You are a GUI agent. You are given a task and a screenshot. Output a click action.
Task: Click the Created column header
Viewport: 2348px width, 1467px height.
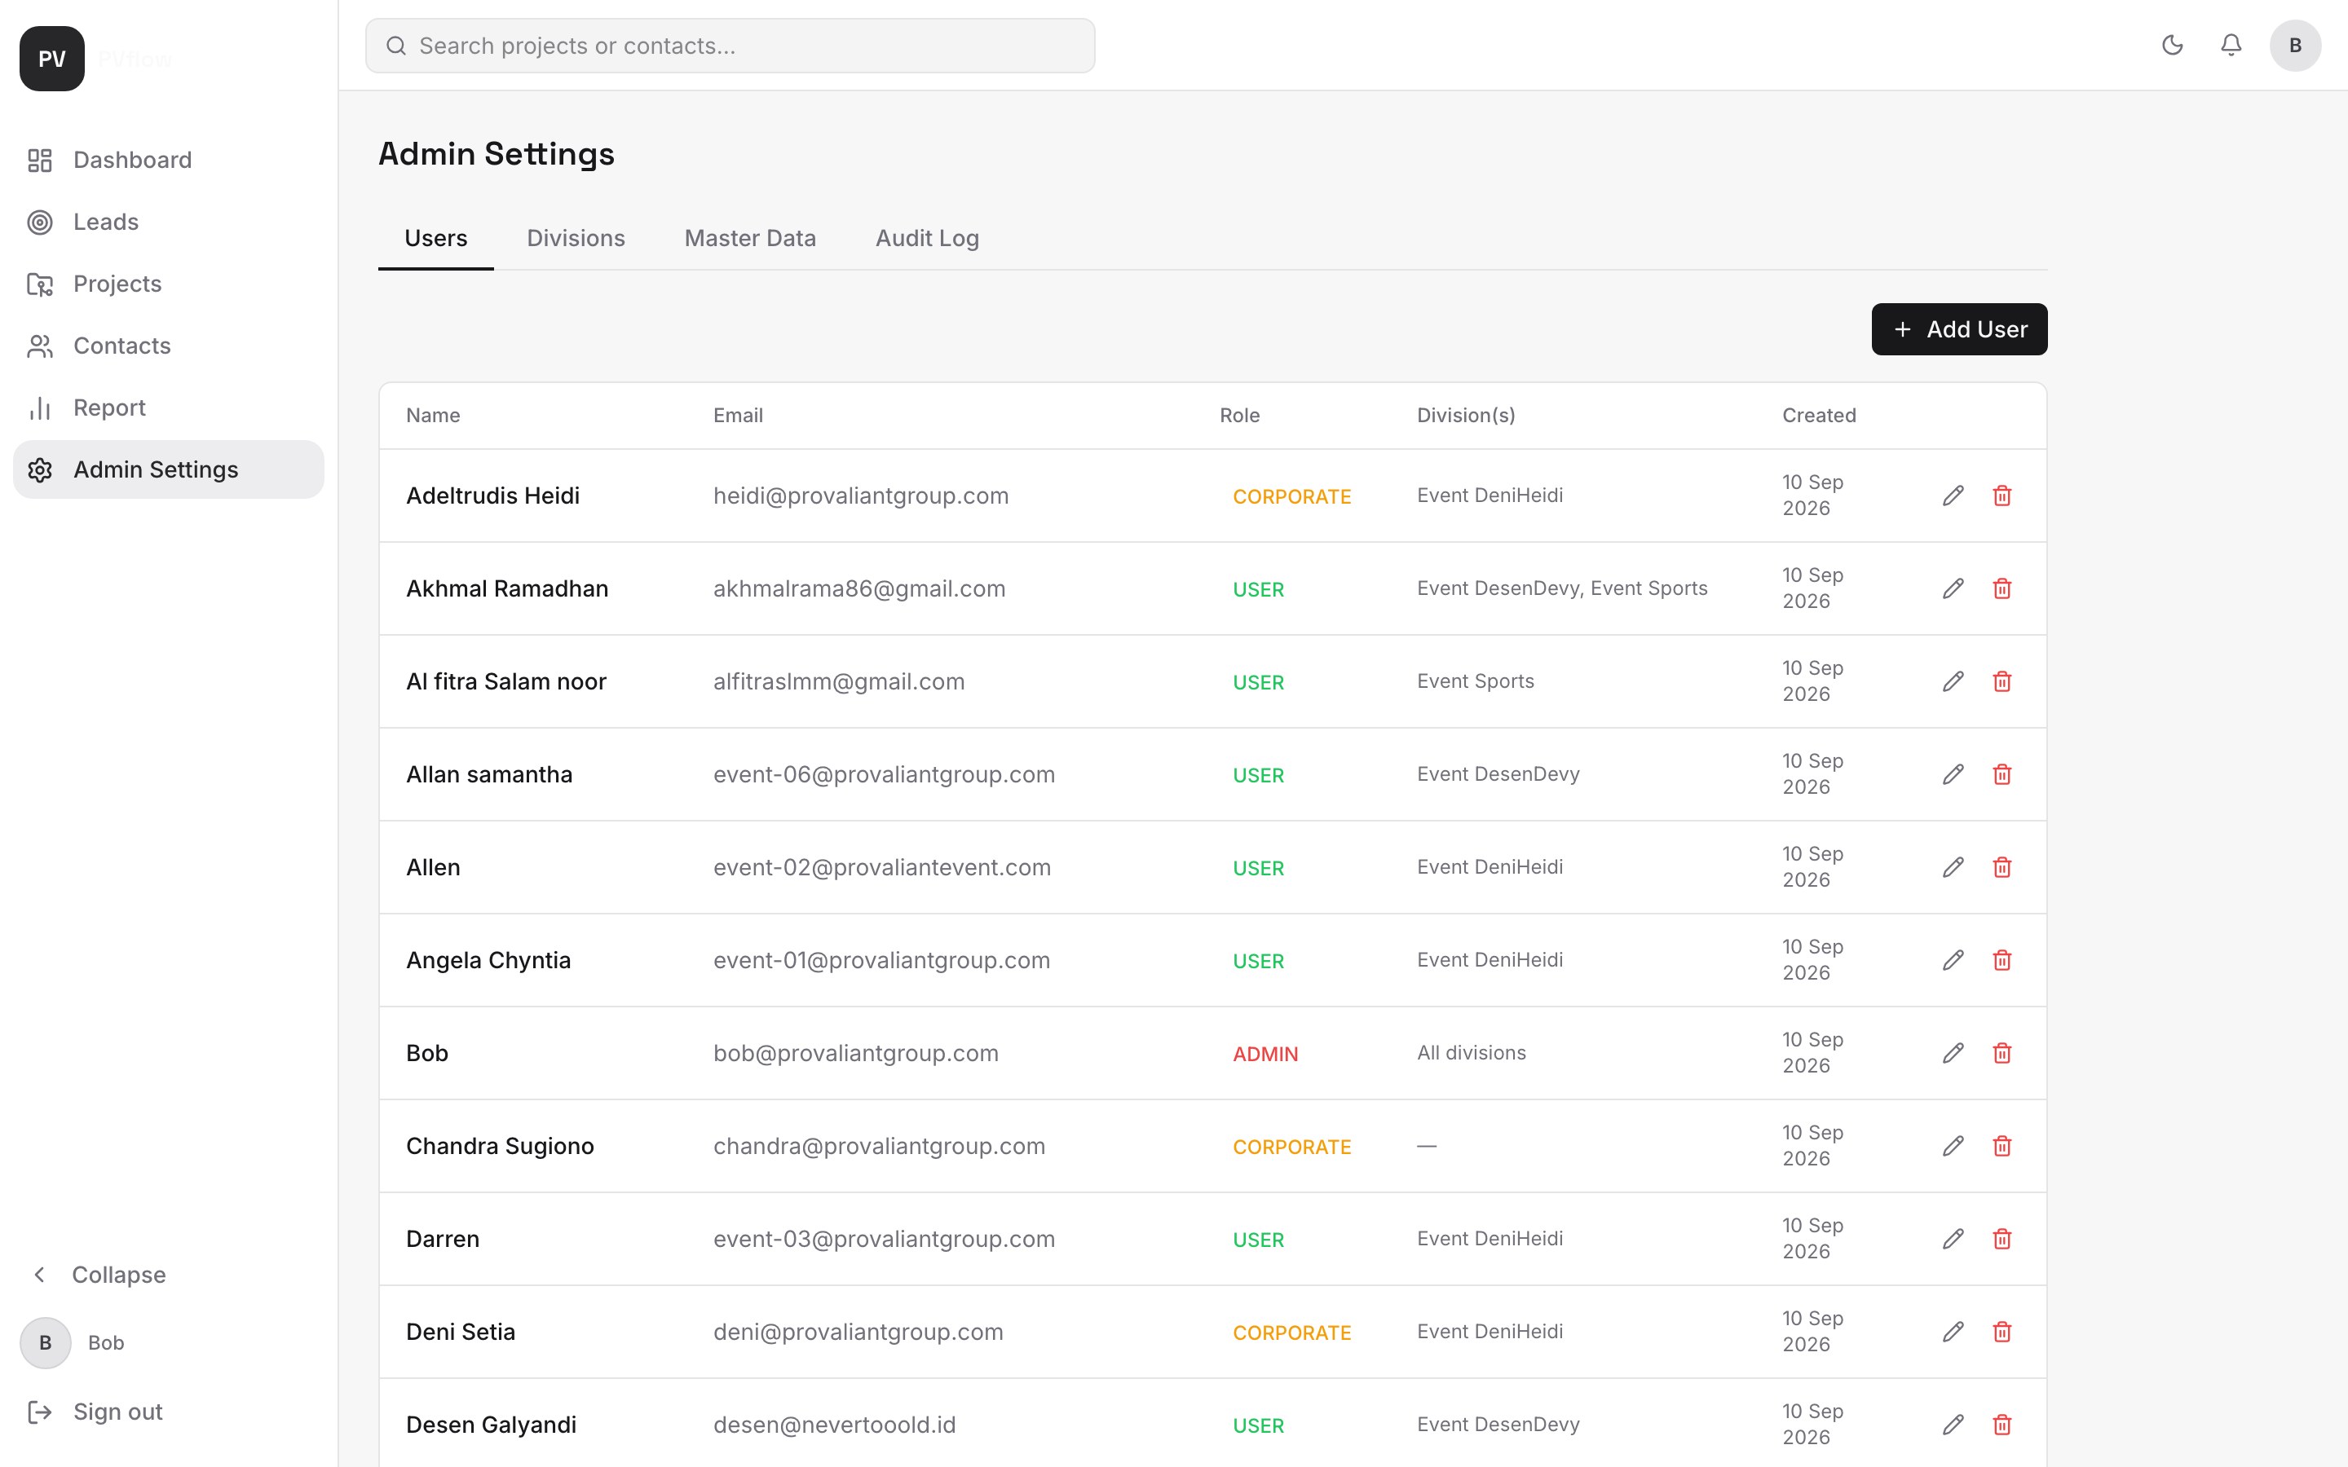pos(1818,416)
